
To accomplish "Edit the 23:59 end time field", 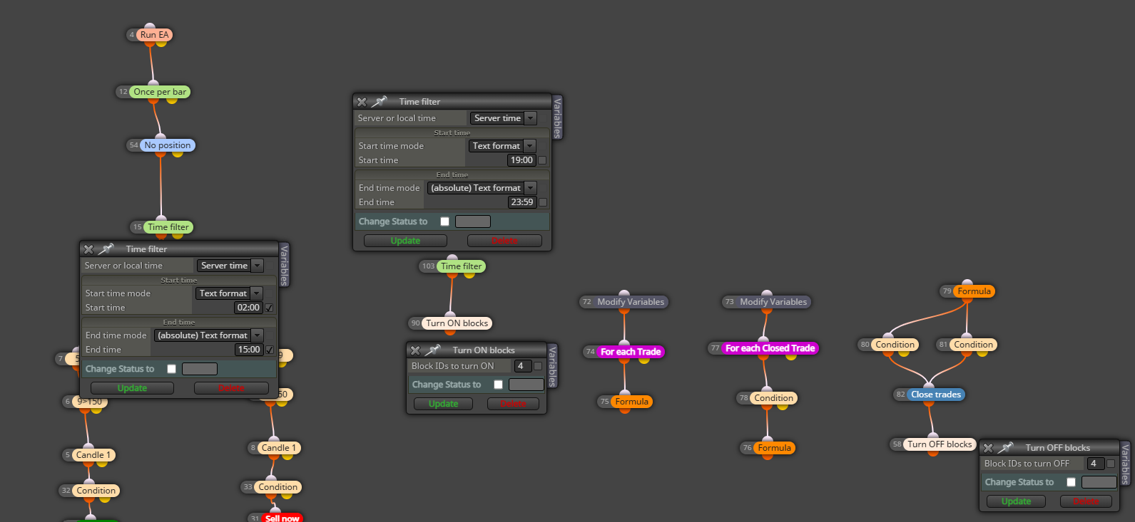I will click(521, 202).
